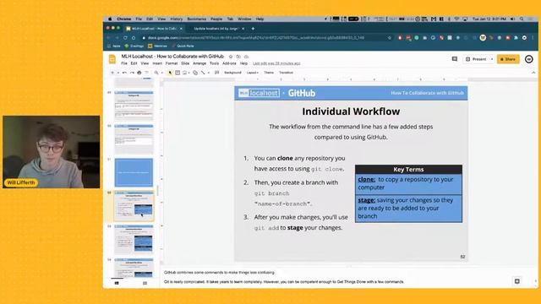
Task: Select the line tool
Action: click(203, 73)
